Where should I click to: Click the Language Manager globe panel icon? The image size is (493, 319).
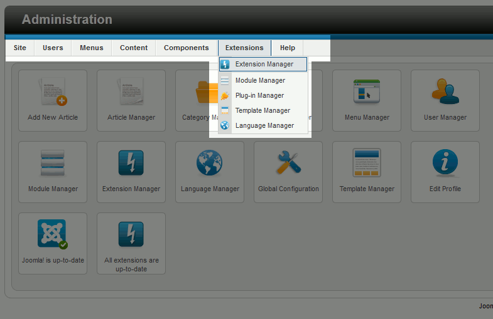[209, 163]
